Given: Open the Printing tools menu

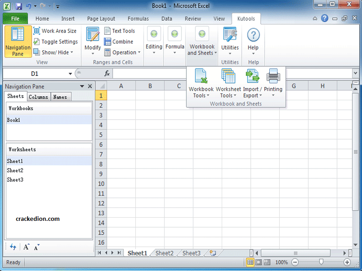Looking at the screenshot, I should tap(273, 83).
